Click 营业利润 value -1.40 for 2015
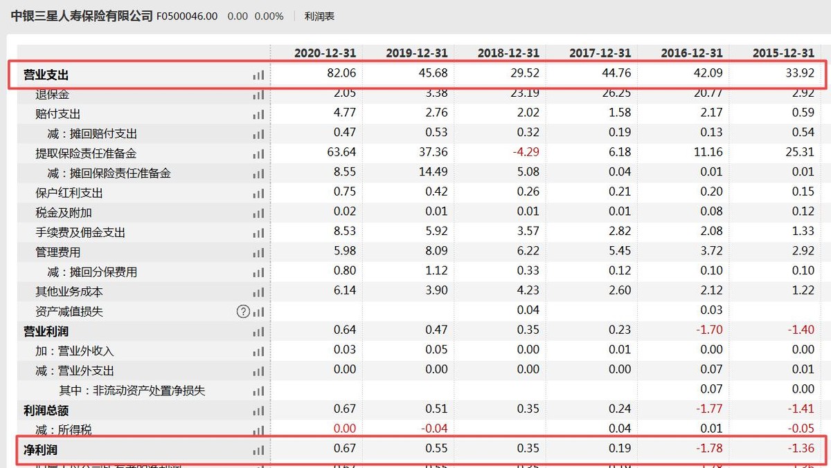This screenshot has width=831, height=468. coord(801,330)
